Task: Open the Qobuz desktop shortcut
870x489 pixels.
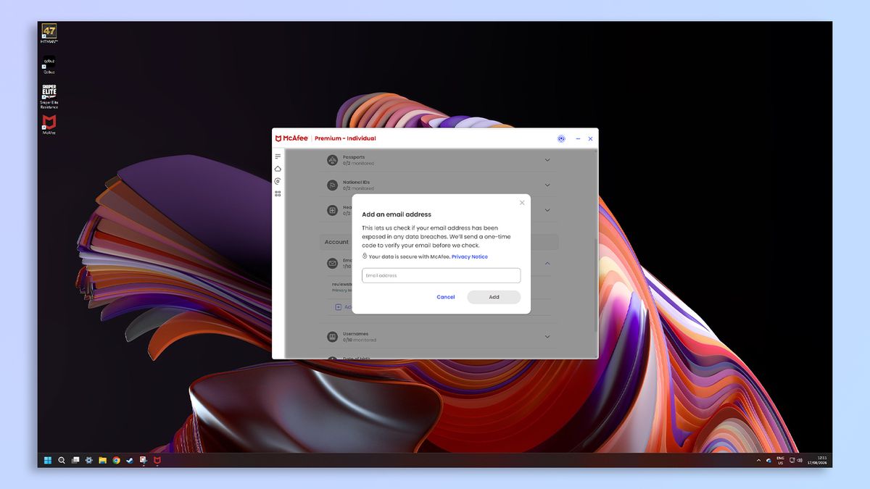Action: [x=49, y=64]
